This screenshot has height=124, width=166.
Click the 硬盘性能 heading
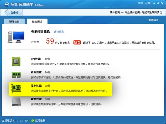[36, 99]
